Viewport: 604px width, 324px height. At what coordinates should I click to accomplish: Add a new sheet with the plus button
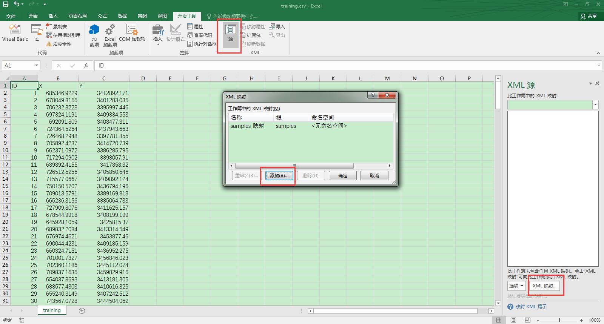pos(82,311)
